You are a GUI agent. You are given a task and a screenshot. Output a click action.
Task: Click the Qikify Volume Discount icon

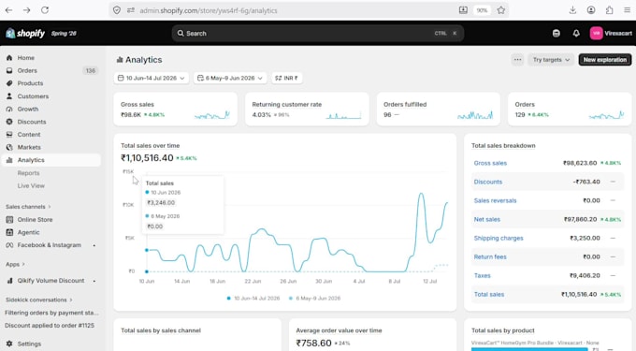click(9, 281)
